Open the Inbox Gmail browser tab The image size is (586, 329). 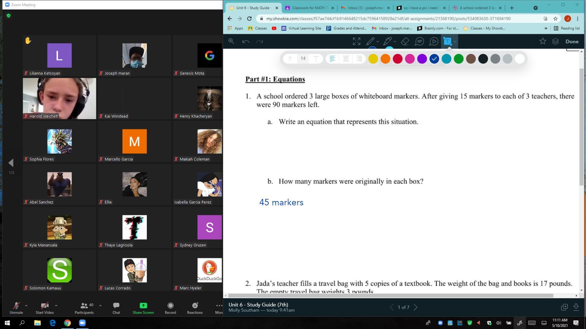pos(365,8)
